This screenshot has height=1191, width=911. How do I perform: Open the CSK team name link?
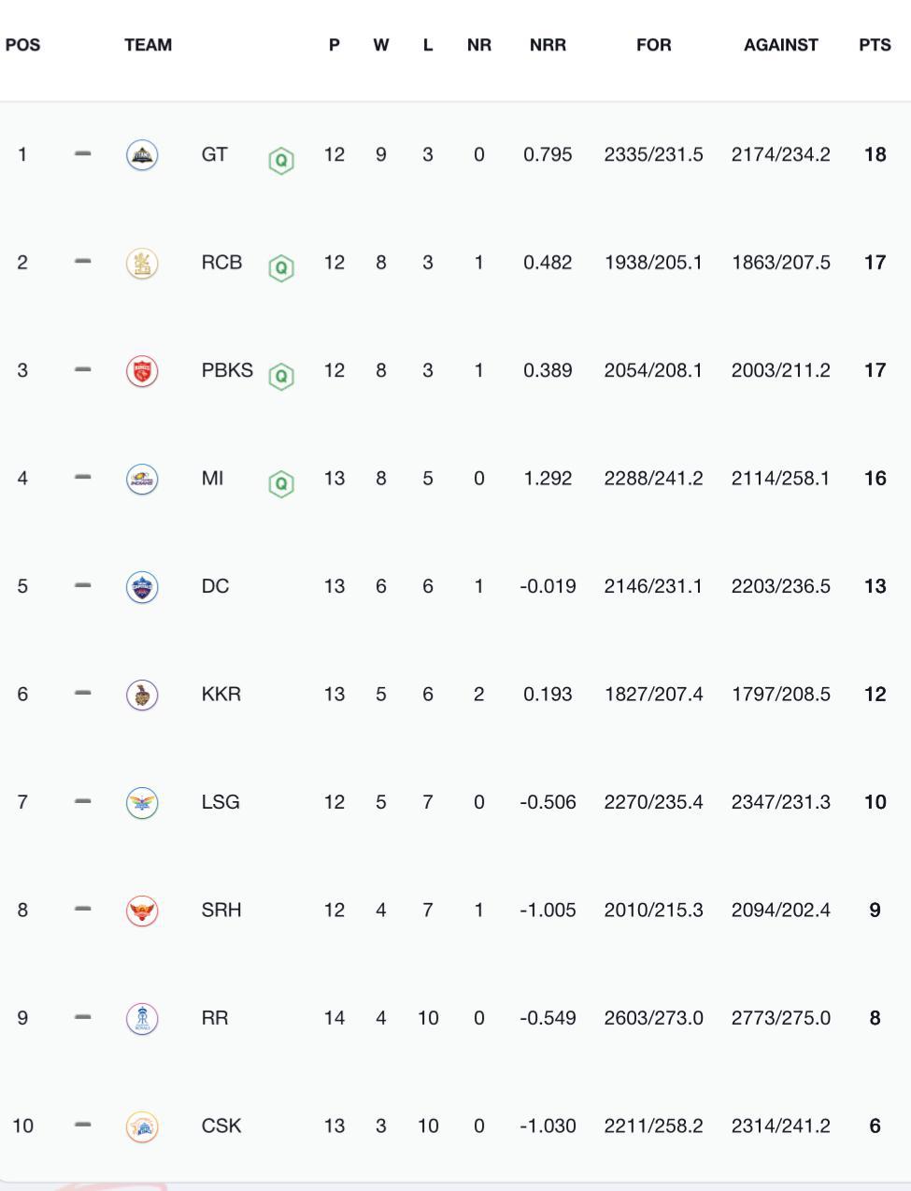[221, 1126]
